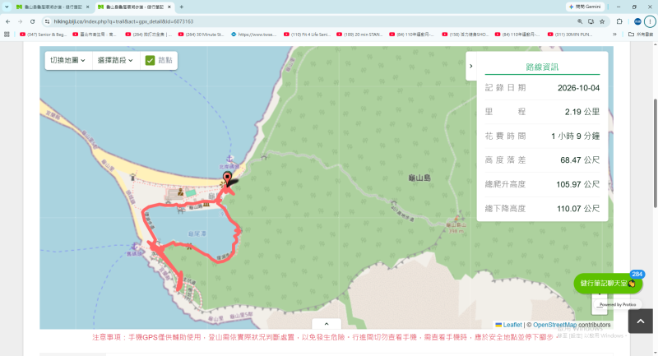658x356 pixels.
Task: Open the https://www.twse... bookmark
Action: tap(254, 35)
